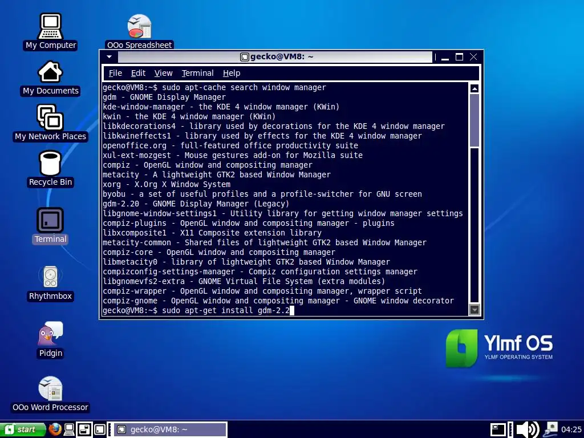
Task: Open the network connection tray icon
Action: (550, 429)
